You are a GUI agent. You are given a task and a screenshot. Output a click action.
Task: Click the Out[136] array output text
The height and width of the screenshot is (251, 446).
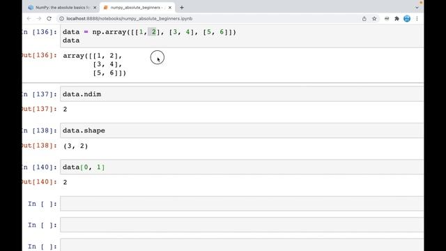[95, 64]
